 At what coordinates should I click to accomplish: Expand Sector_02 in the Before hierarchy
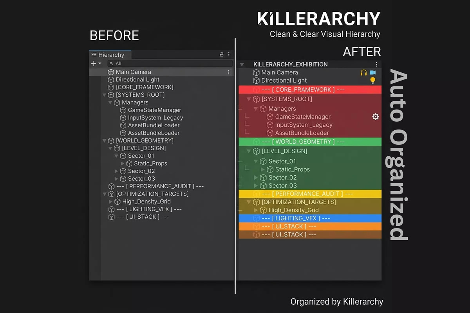pos(116,171)
